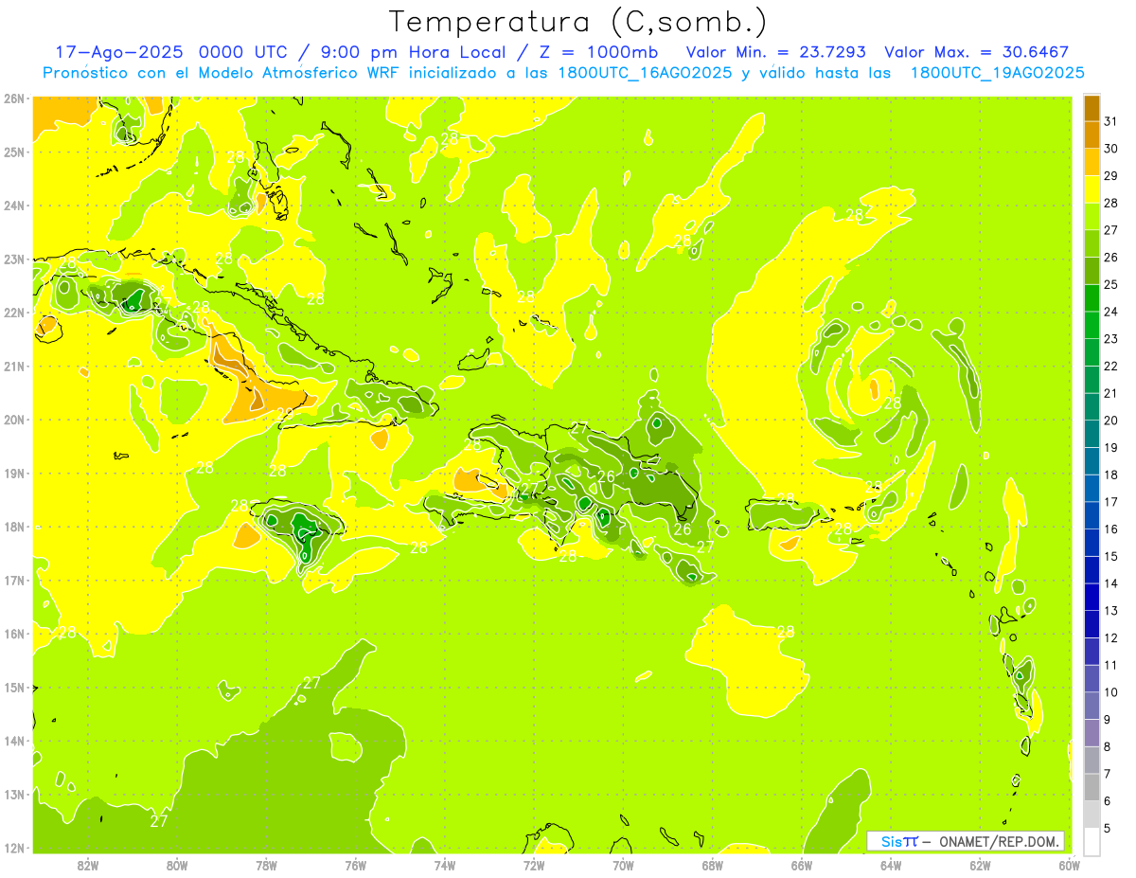Click the 'Z = 1000mb' level label
Viewport: 1136px width, 878px height.
[598, 52]
